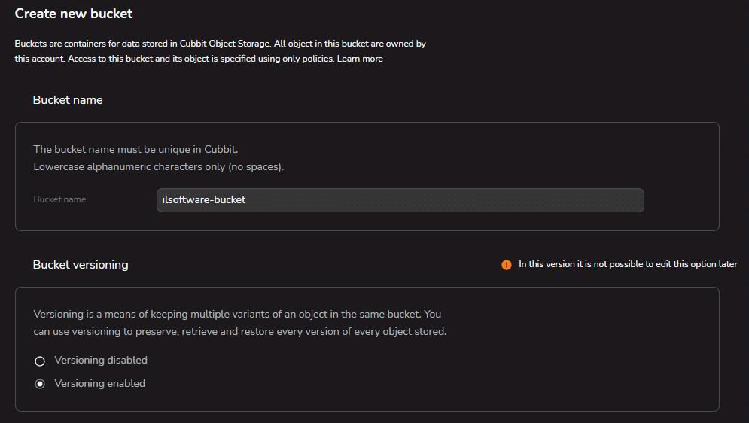This screenshot has width=749, height=423.
Task: Focus the Bucket name input field
Action: (x=400, y=200)
